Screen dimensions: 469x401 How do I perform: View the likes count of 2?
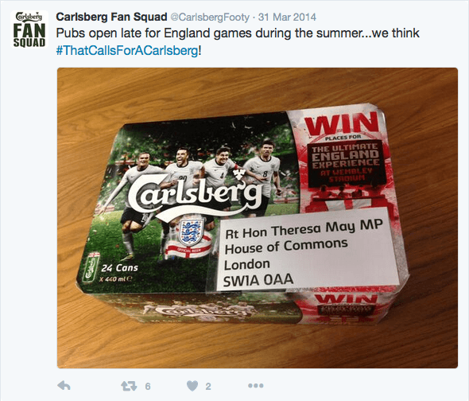tap(208, 387)
